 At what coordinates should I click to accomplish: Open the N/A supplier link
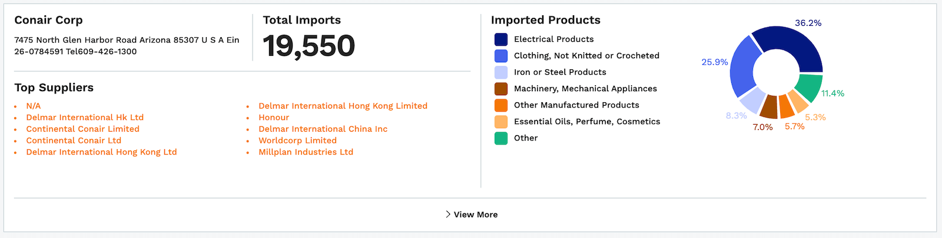click(34, 106)
